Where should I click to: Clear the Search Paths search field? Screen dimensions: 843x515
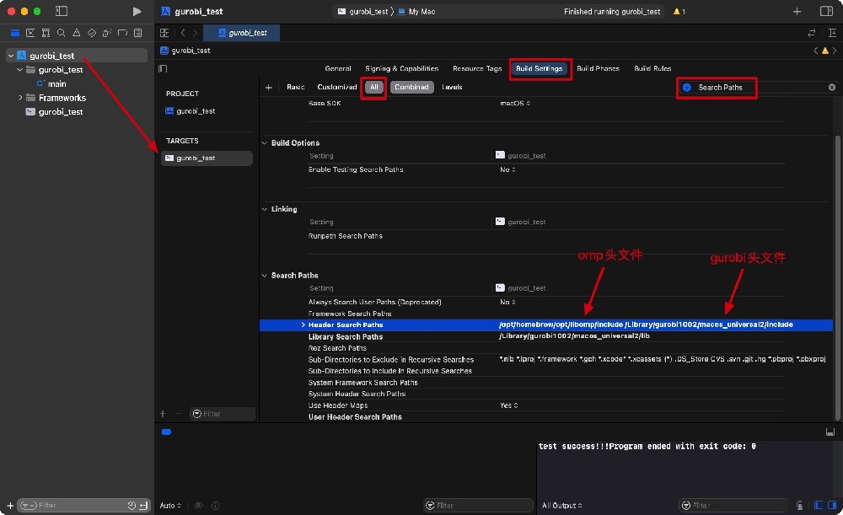click(x=832, y=87)
